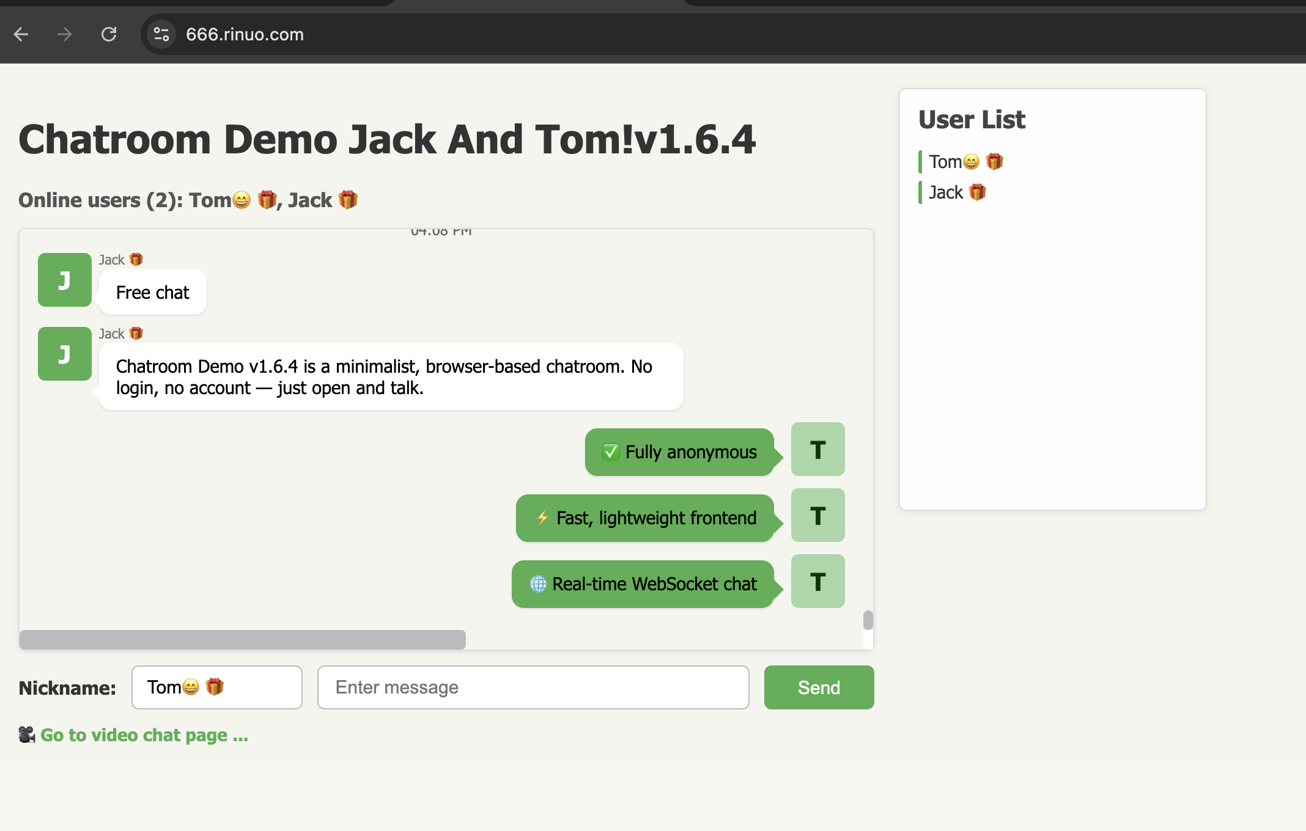
Task: Click the Chatroom Demo v1.6.4 description message
Action: [391, 376]
